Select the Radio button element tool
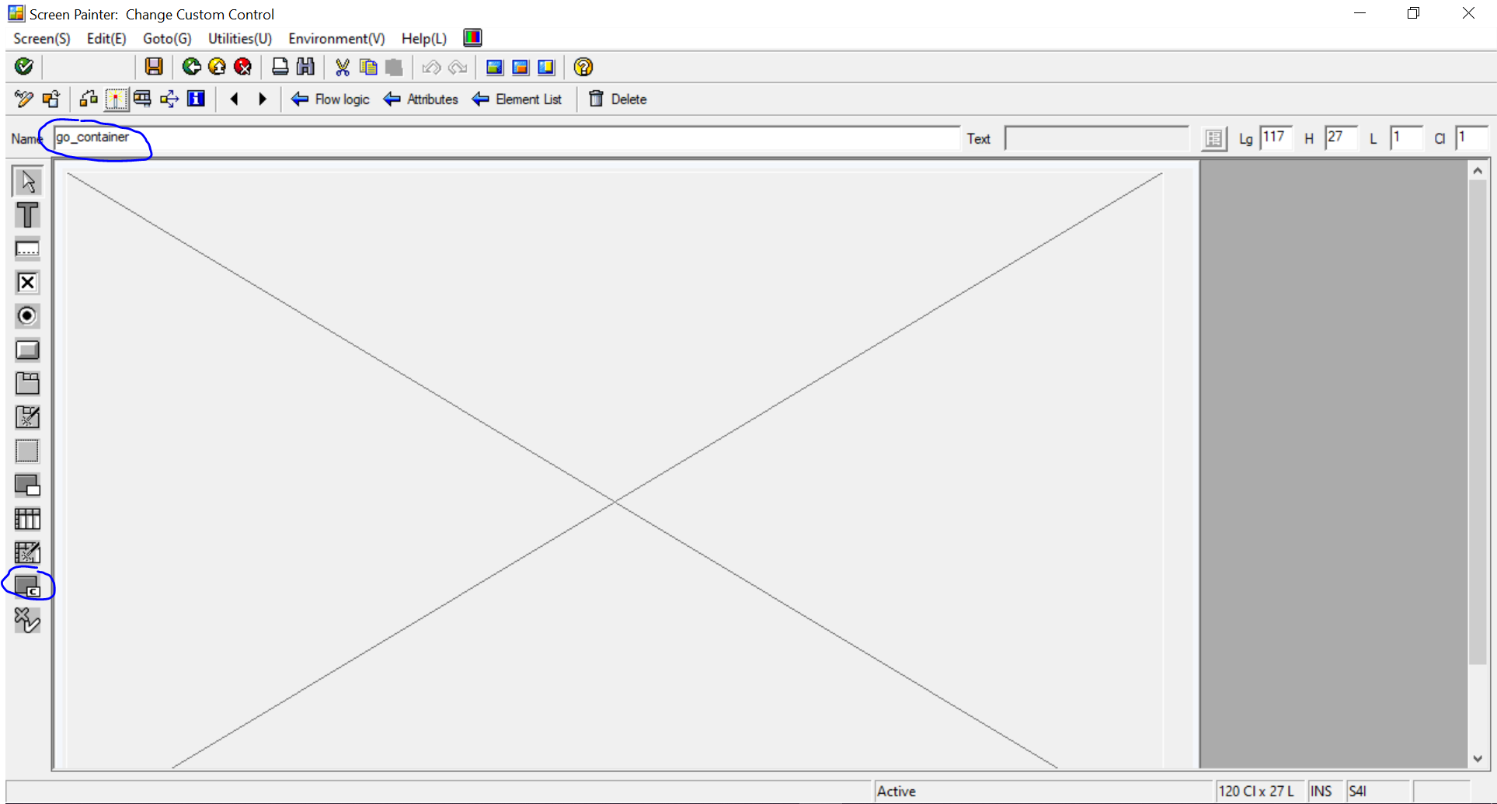The height and width of the screenshot is (804, 1497). pyautogui.click(x=27, y=316)
